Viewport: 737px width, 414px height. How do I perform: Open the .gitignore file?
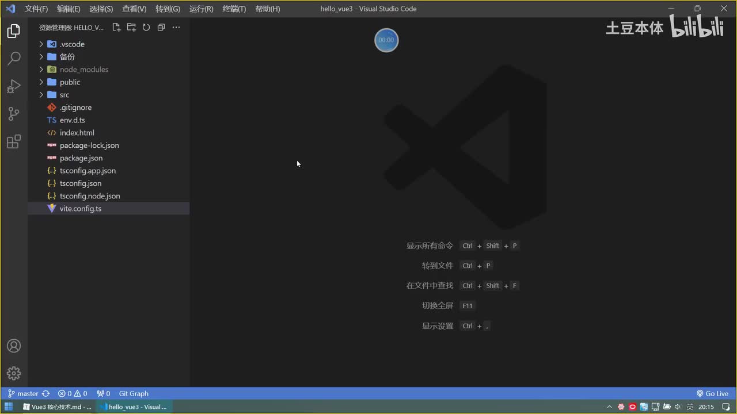click(108, 108)
